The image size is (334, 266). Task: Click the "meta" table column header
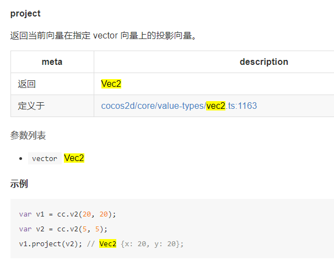click(x=52, y=62)
